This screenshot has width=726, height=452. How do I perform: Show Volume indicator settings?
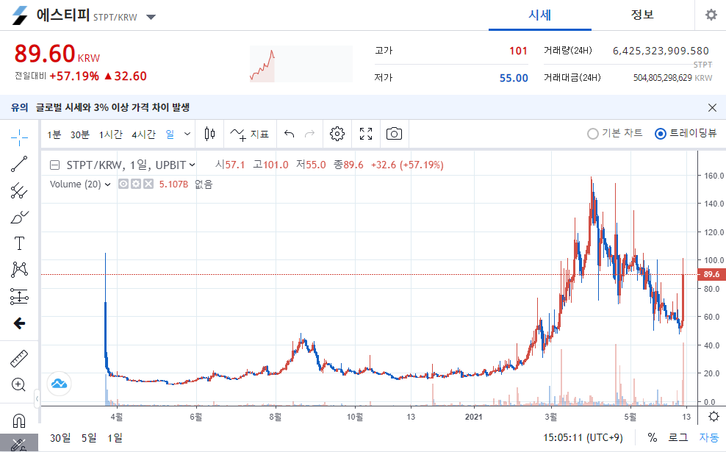[136, 184]
